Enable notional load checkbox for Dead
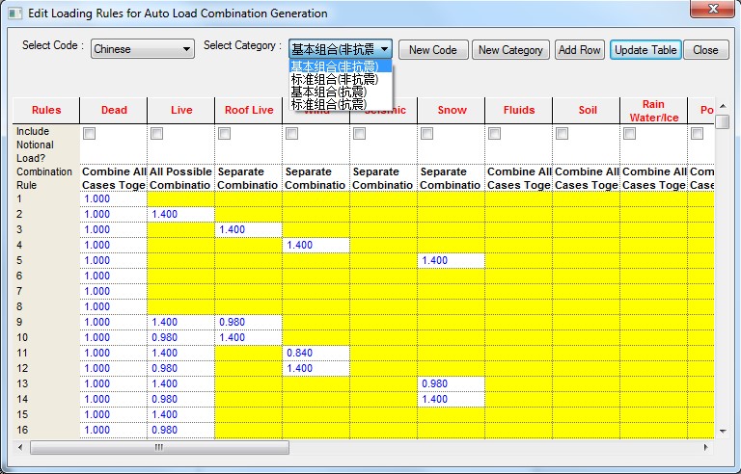The height and width of the screenshot is (474, 741). click(90, 134)
